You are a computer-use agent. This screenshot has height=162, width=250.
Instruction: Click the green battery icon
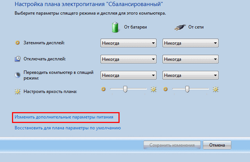coord(115,27)
